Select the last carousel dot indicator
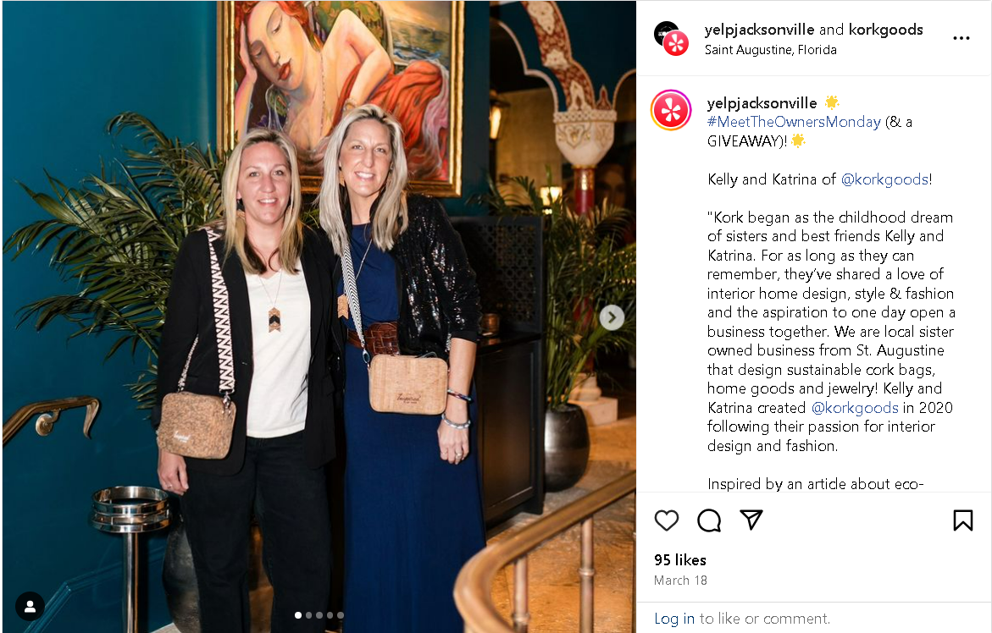Image resolution: width=992 pixels, height=633 pixels. pos(341,614)
